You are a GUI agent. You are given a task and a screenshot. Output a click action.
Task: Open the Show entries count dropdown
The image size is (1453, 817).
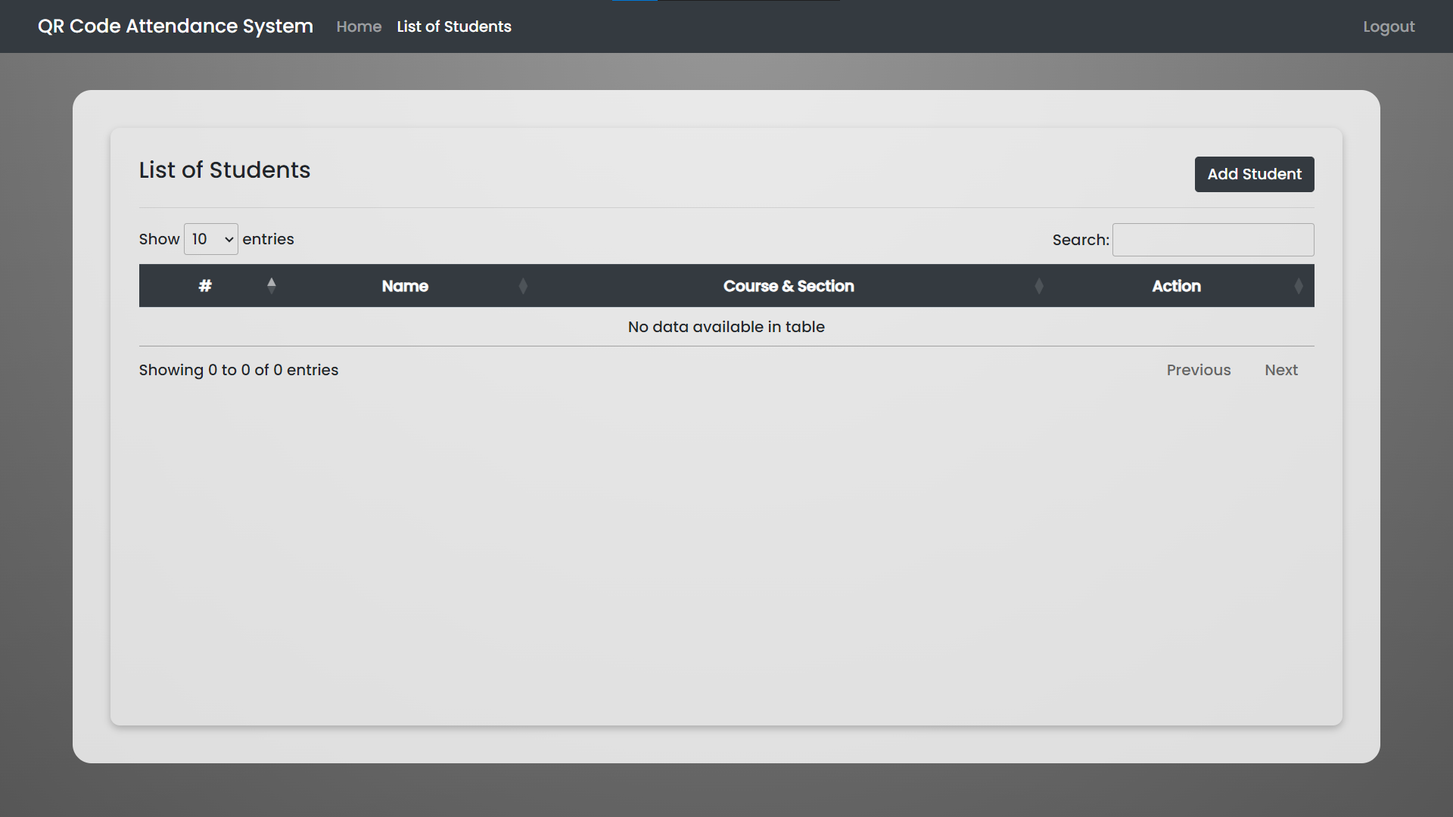[x=211, y=239]
